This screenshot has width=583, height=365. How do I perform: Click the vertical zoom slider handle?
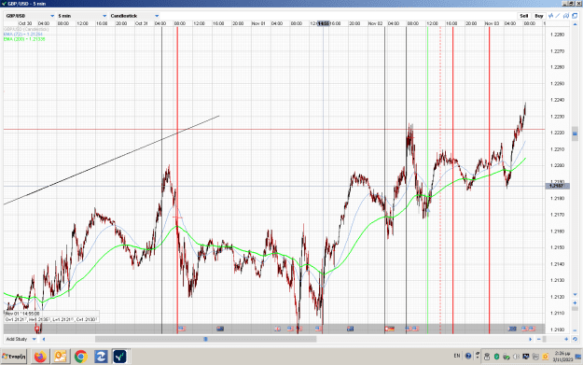pyautogui.click(x=575, y=308)
